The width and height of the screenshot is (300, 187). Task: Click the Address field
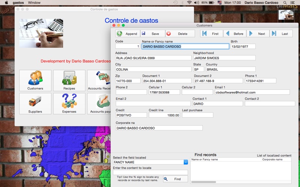153,58
